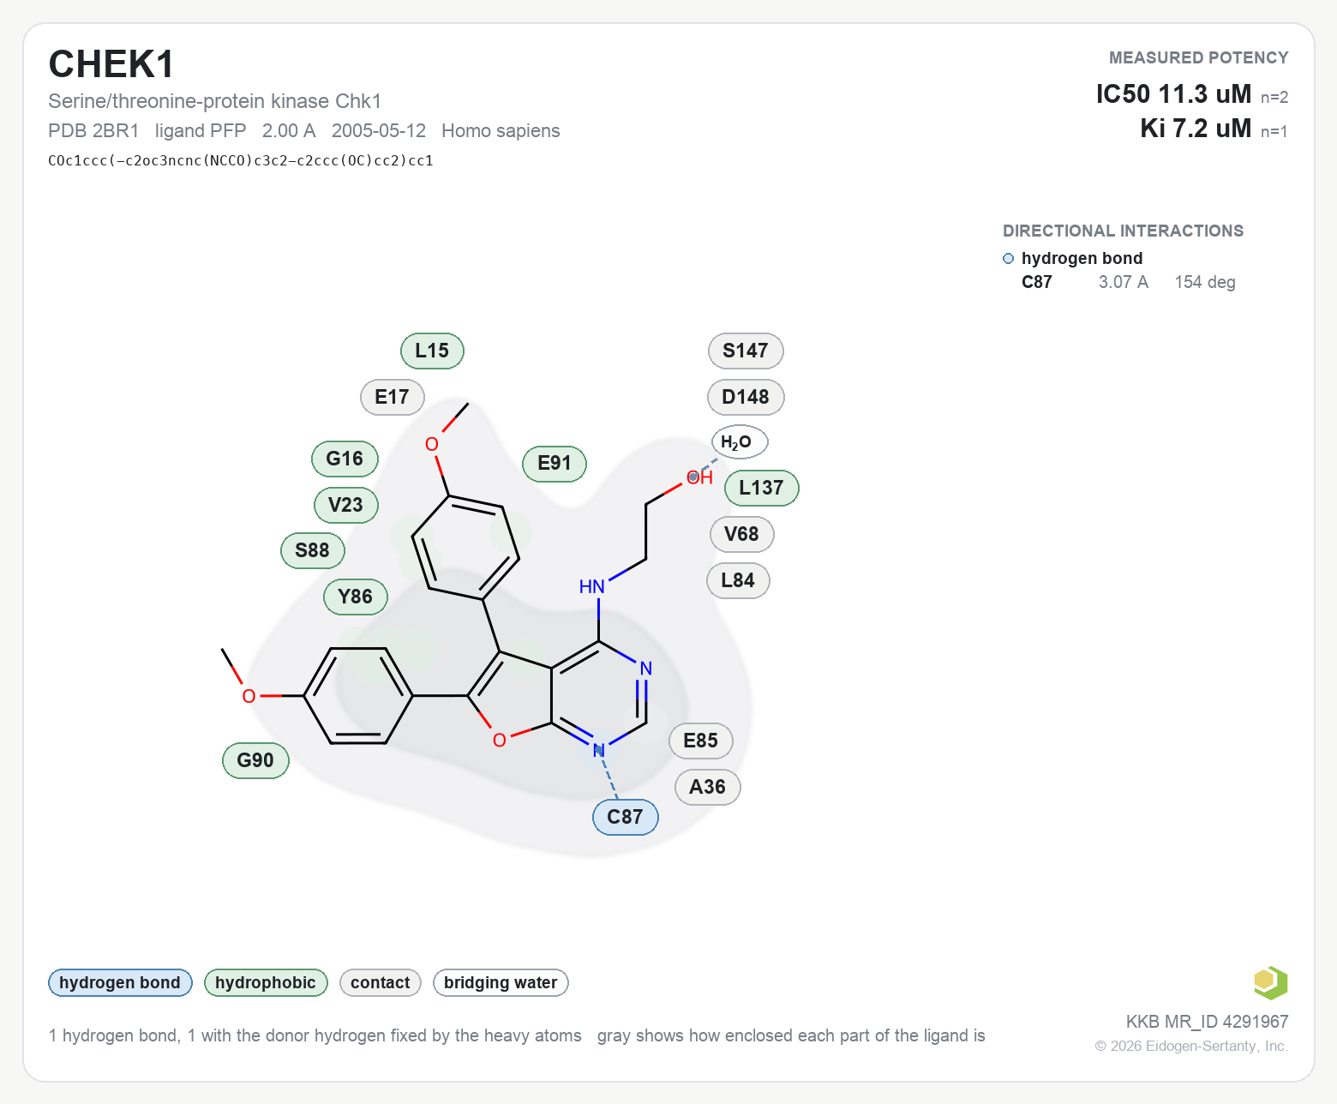
Task: Click the L15 residue label
Action: coord(432,351)
